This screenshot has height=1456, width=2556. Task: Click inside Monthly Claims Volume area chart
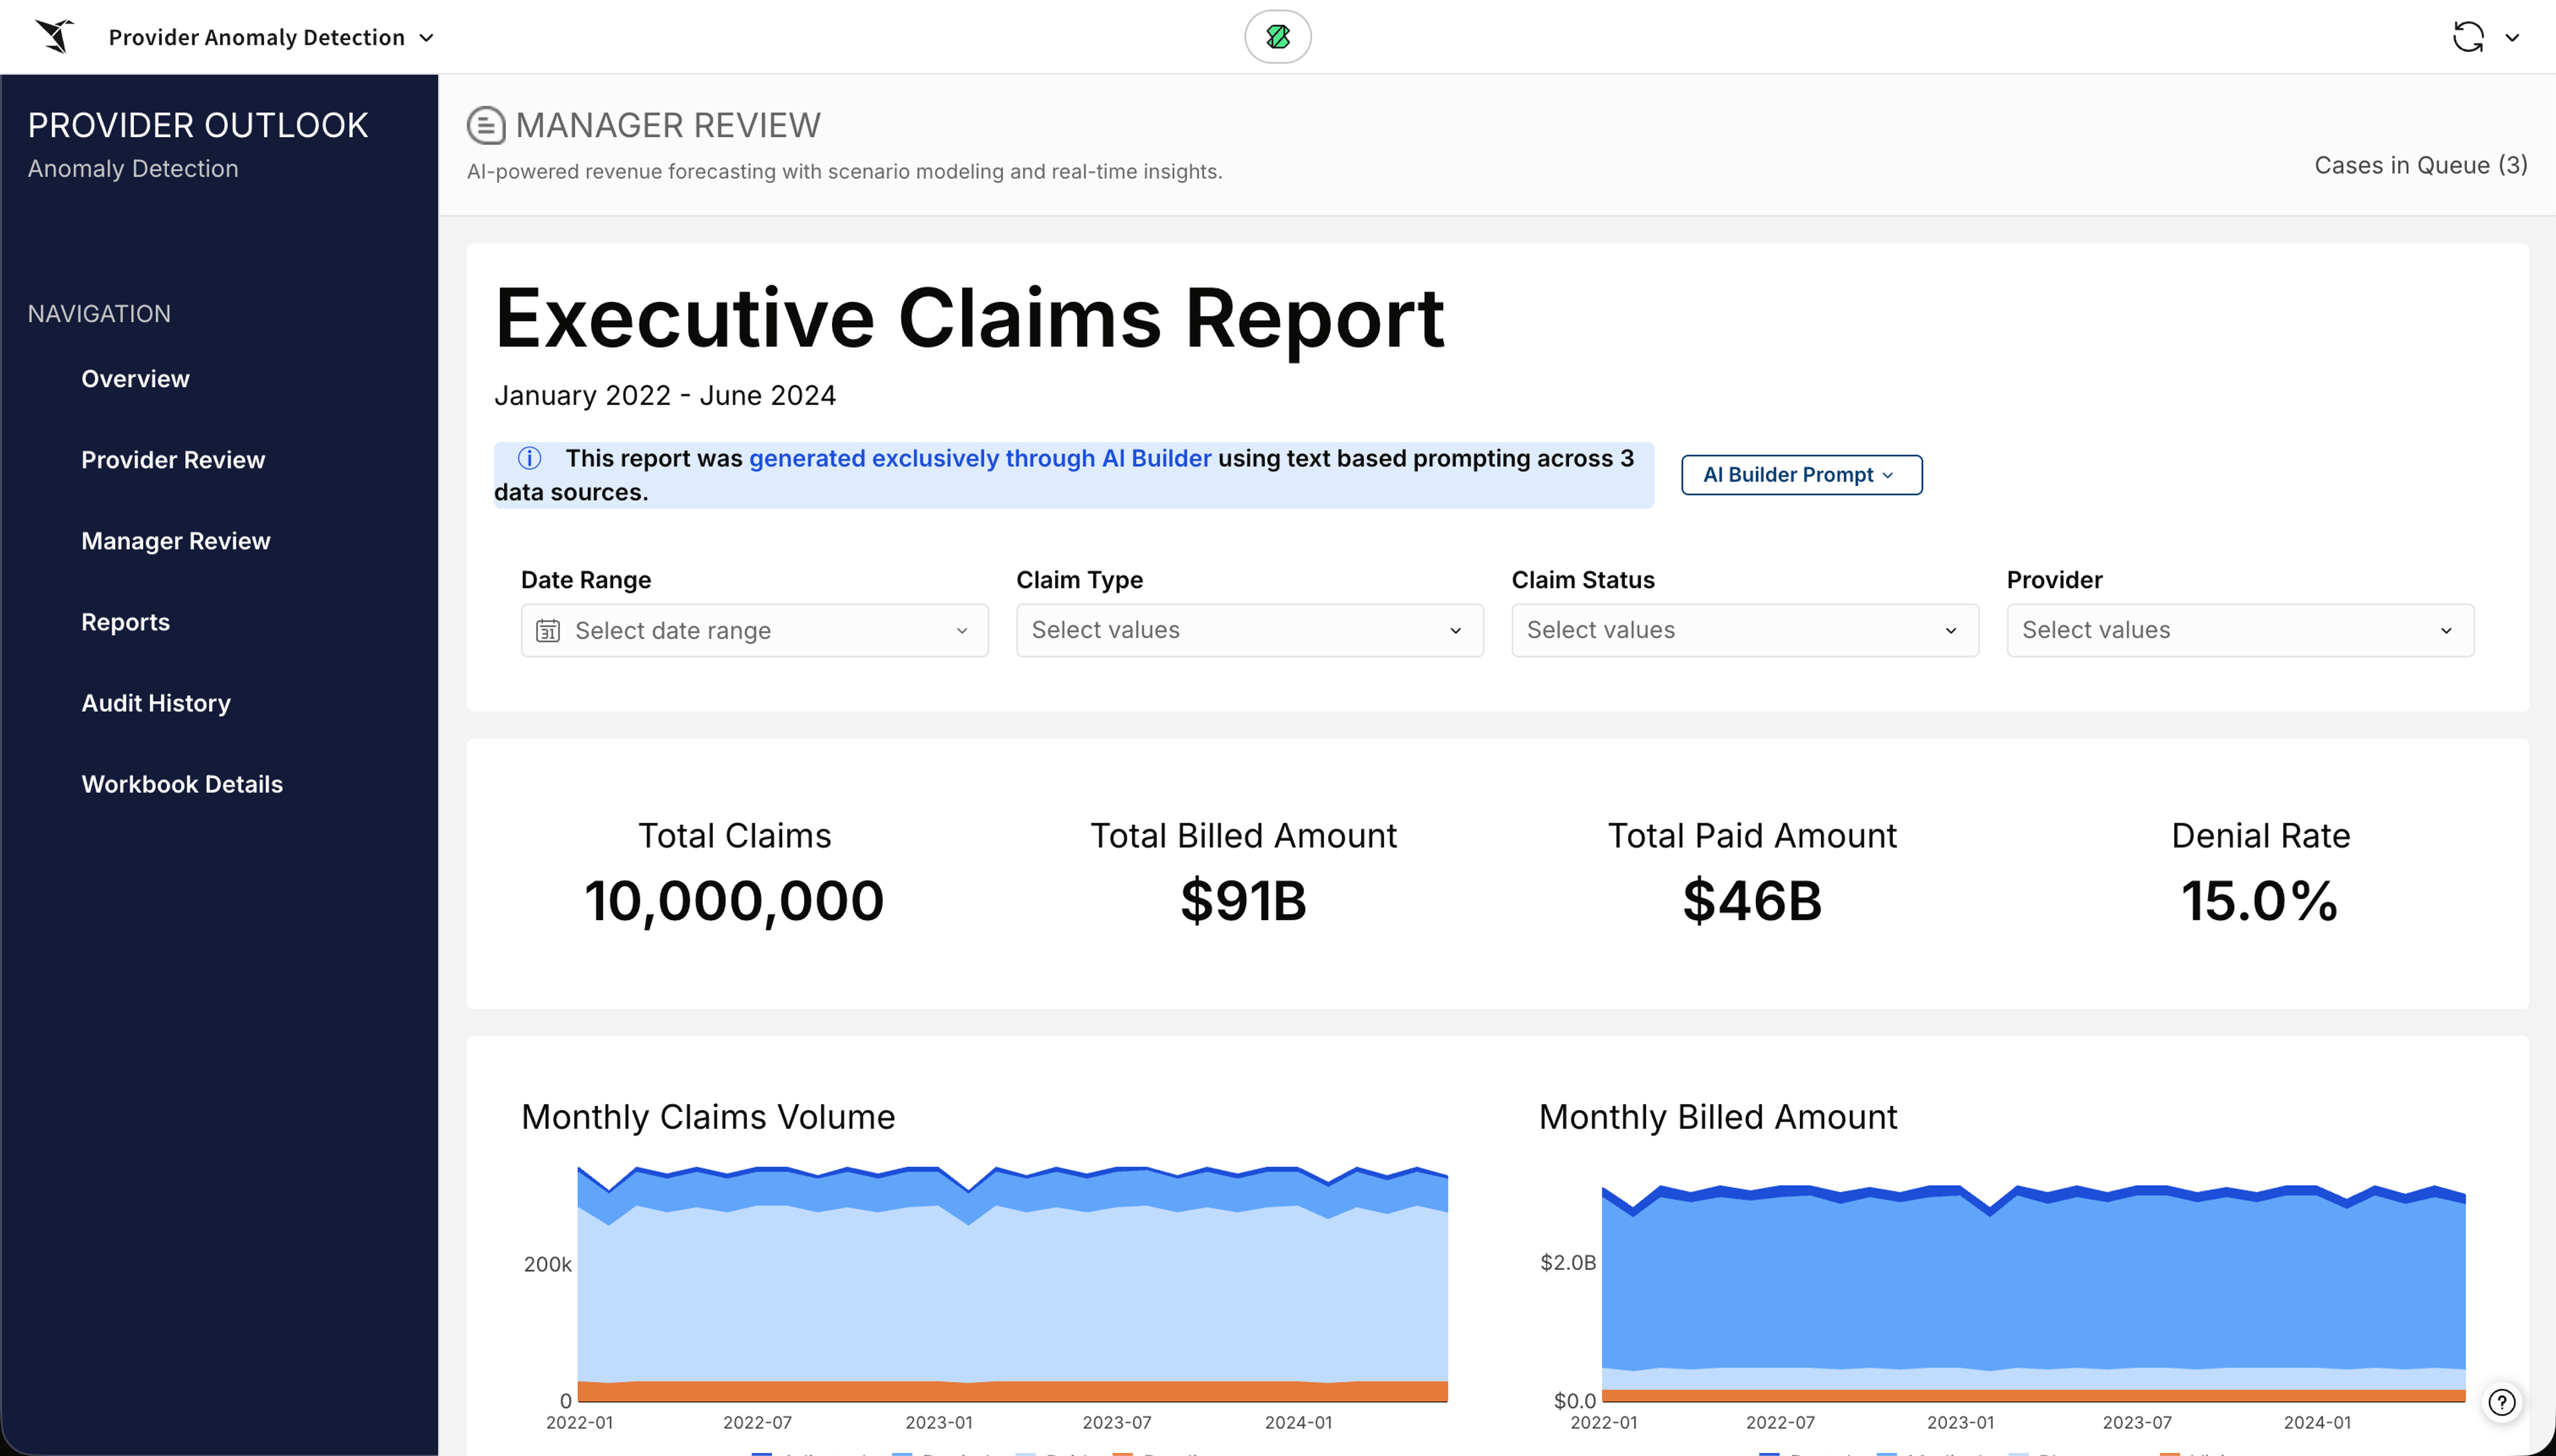point(1012,1285)
